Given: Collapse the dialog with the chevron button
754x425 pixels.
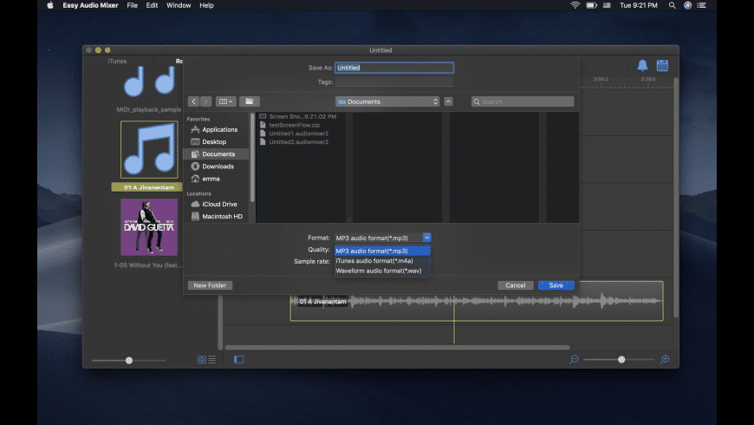Looking at the screenshot, I should tap(448, 101).
